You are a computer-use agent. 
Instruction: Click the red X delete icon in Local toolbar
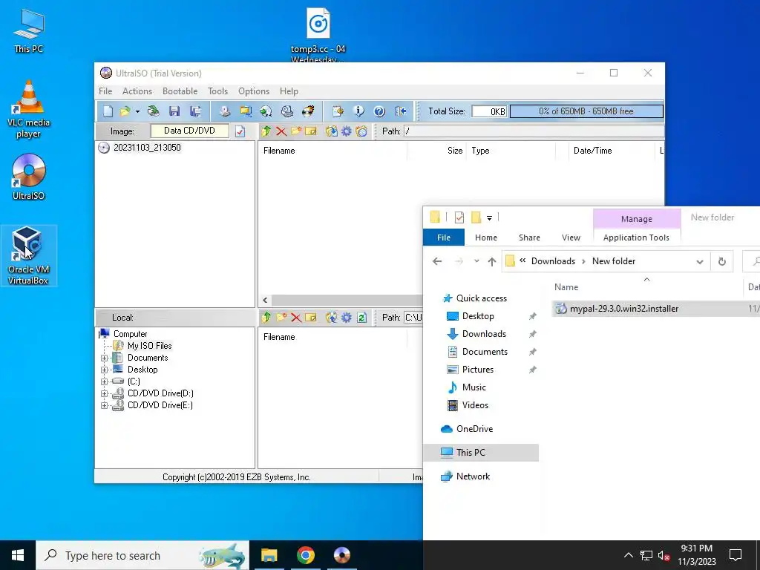coord(296,318)
